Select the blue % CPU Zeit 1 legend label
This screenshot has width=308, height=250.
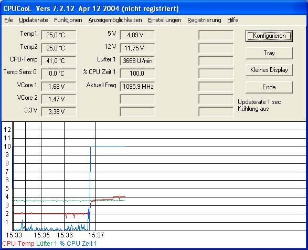78,244
